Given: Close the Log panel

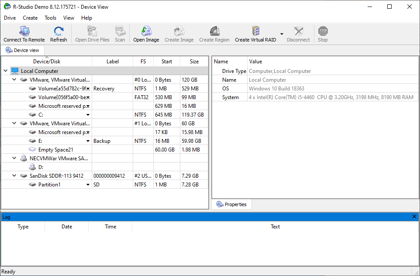Looking at the screenshot, I should 414,217.
